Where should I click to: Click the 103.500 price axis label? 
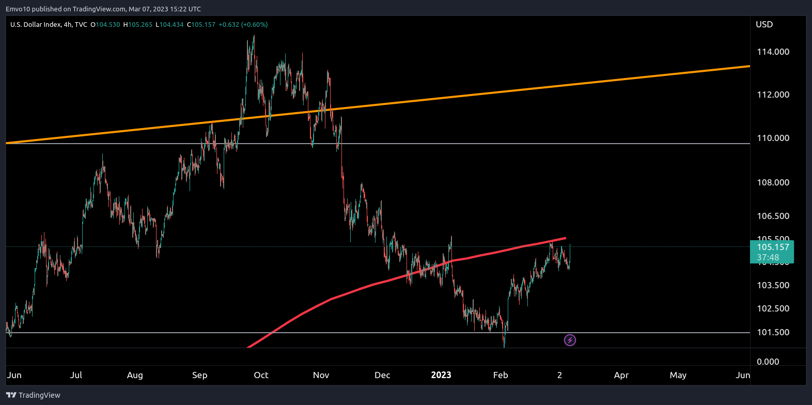click(x=773, y=285)
